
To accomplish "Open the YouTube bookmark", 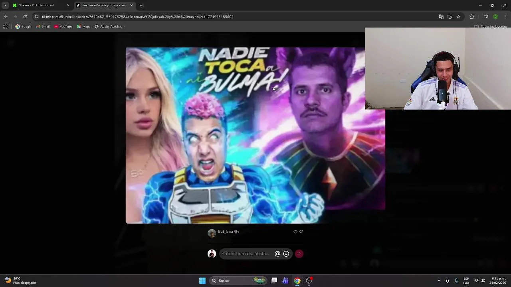I will [63, 27].
